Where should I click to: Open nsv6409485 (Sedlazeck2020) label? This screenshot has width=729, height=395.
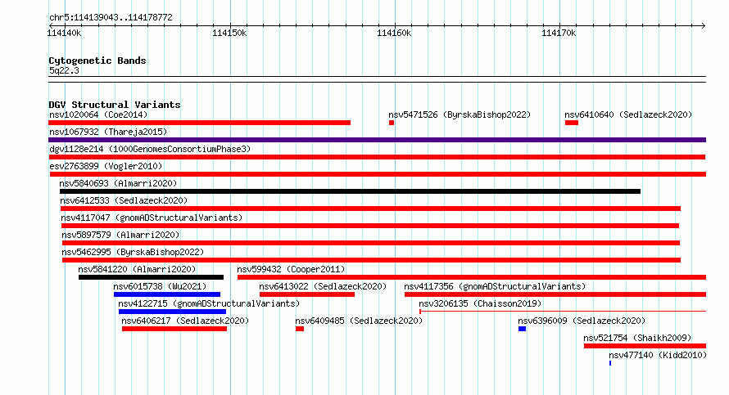click(359, 321)
